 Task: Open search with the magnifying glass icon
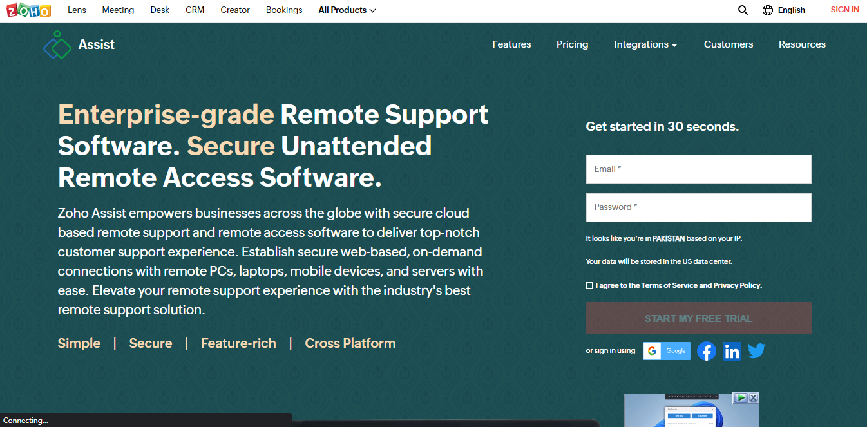coord(743,10)
